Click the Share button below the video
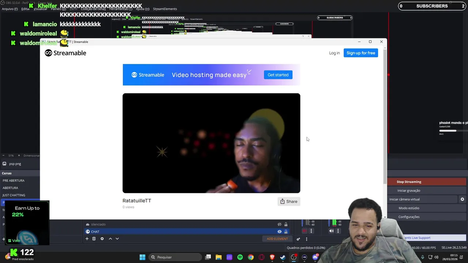 tap(289, 201)
